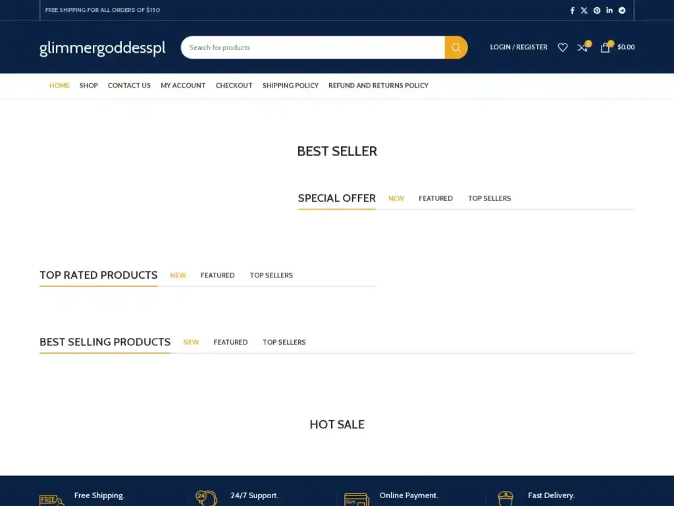This screenshot has width=674, height=506.
Task: Select Top Sellers tab in Best Selling Products
Action: coord(284,343)
